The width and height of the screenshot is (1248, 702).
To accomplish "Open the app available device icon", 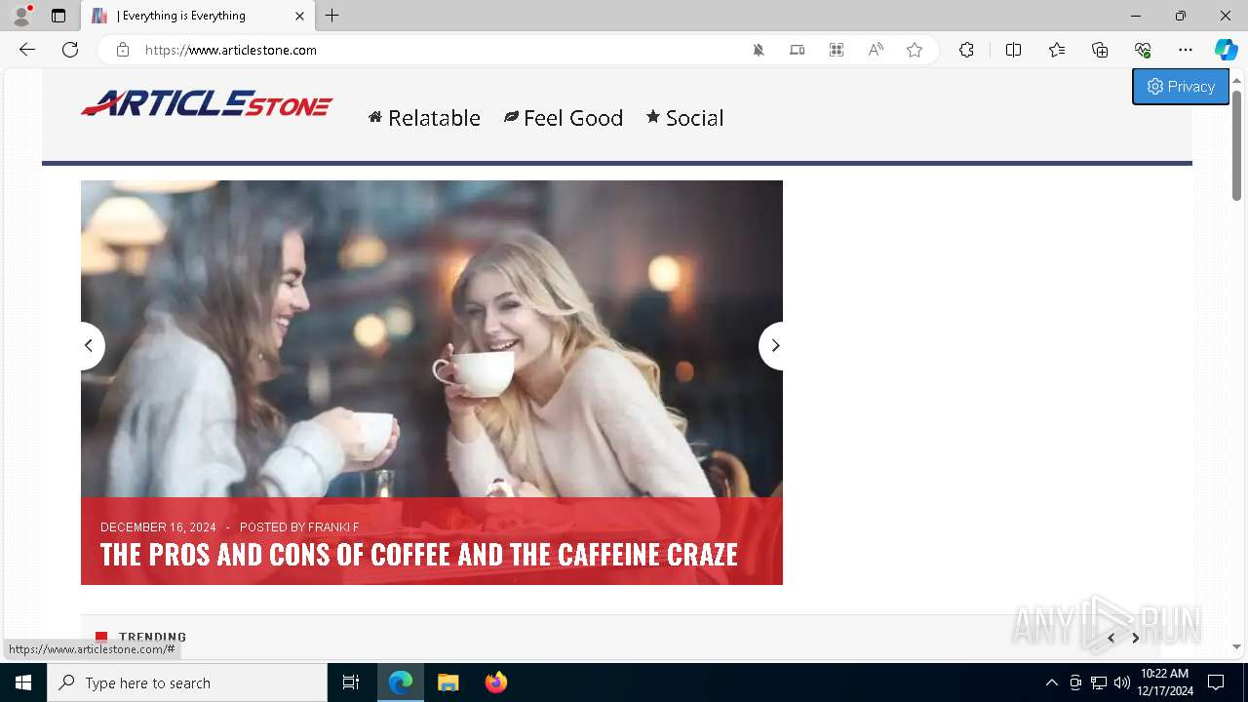I will click(798, 50).
